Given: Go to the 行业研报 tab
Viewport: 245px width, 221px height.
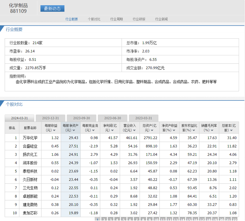Looking at the screenshot, I should click(x=139, y=19).
